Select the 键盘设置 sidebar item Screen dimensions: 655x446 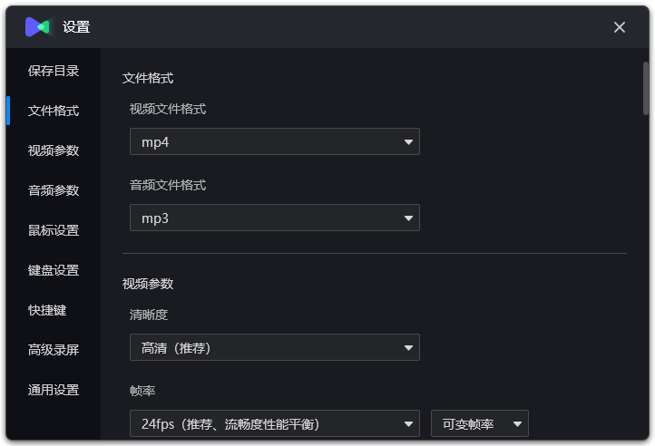[x=54, y=270]
